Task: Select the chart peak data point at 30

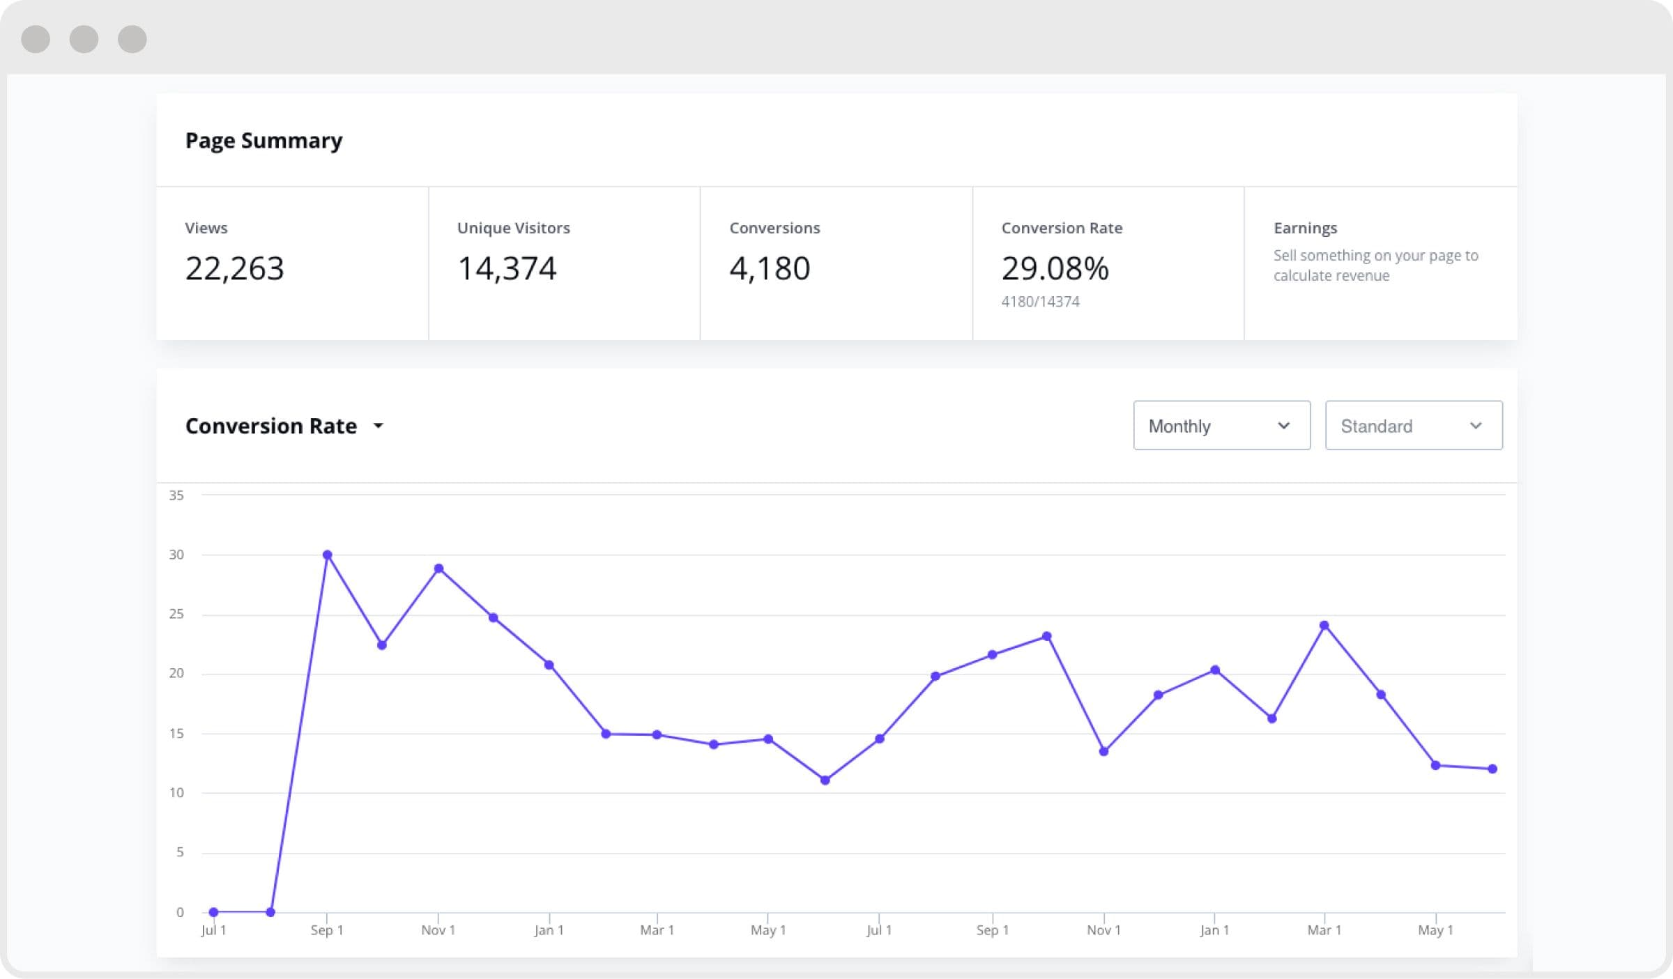Action: pos(327,555)
